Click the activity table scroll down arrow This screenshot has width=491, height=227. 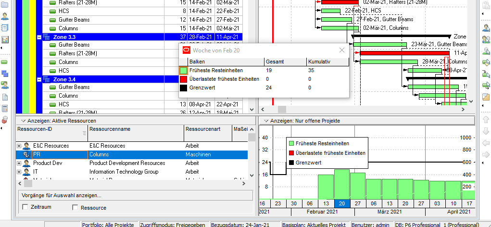pos(252,109)
